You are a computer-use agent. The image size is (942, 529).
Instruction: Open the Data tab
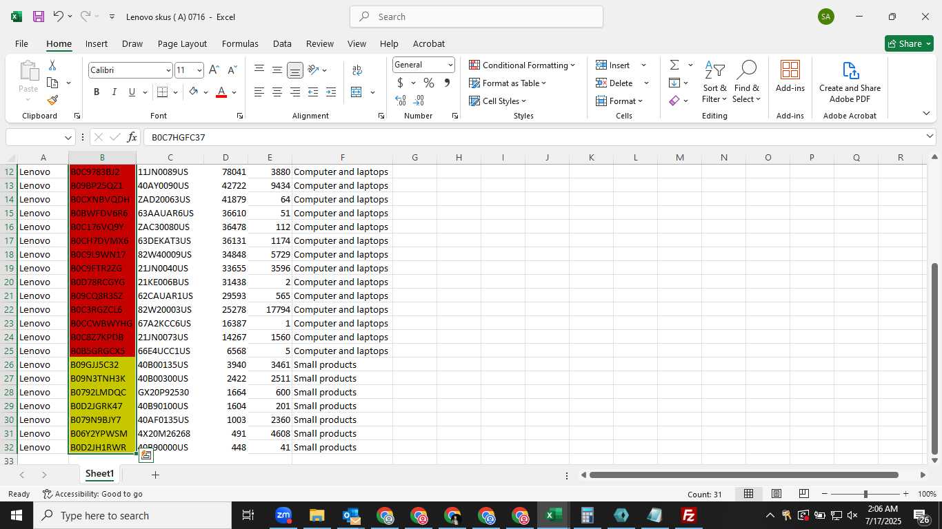pyautogui.click(x=282, y=43)
